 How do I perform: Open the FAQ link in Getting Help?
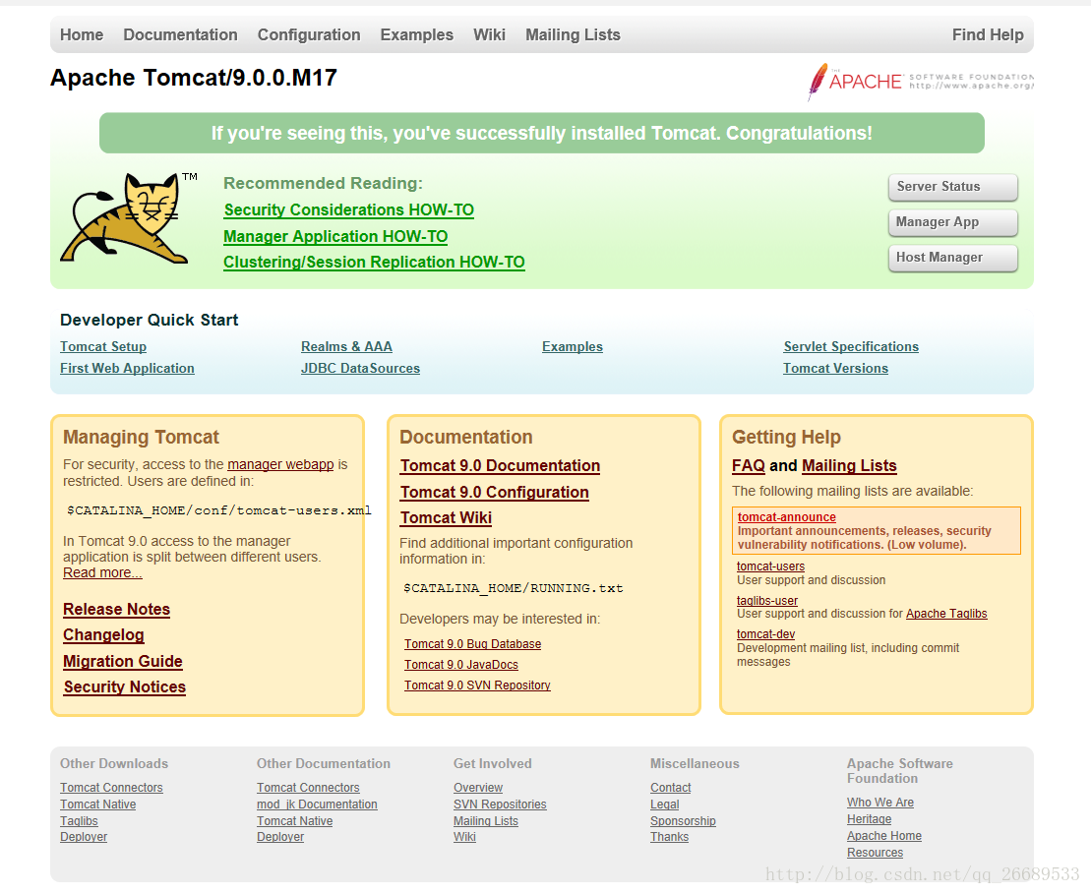(x=748, y=466)
